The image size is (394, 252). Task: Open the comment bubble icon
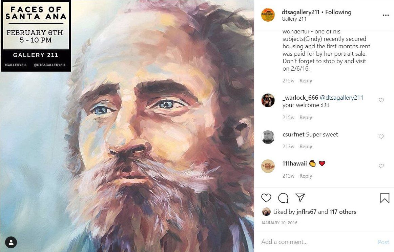point(283,198)
